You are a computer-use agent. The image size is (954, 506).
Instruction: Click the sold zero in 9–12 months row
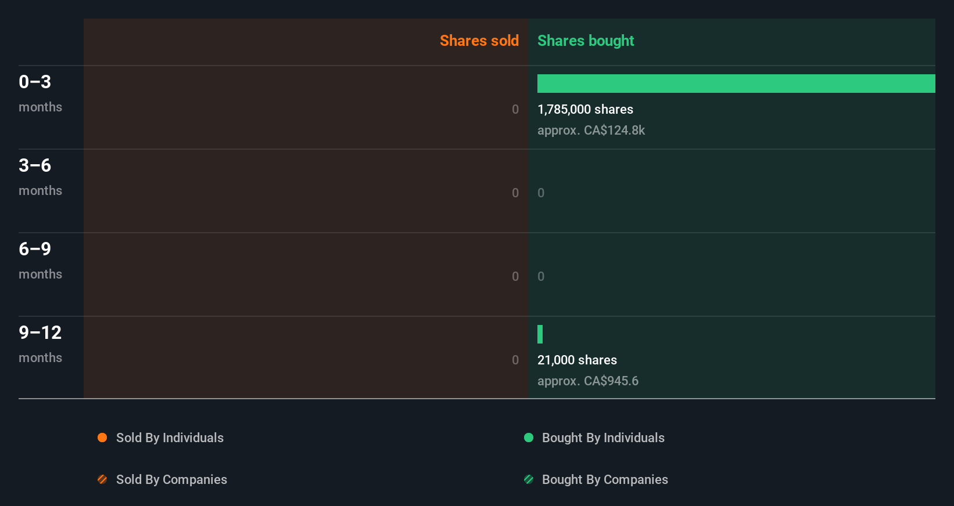(x=515, y=360)
